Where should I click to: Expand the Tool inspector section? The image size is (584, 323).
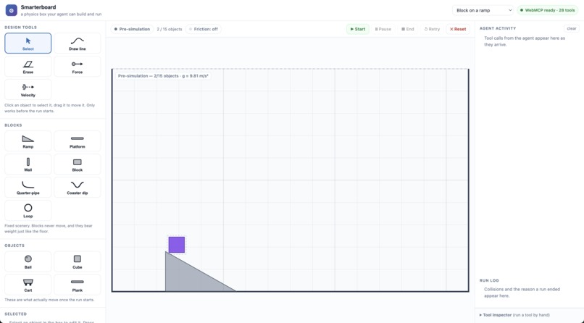click(x=514, y=315)
